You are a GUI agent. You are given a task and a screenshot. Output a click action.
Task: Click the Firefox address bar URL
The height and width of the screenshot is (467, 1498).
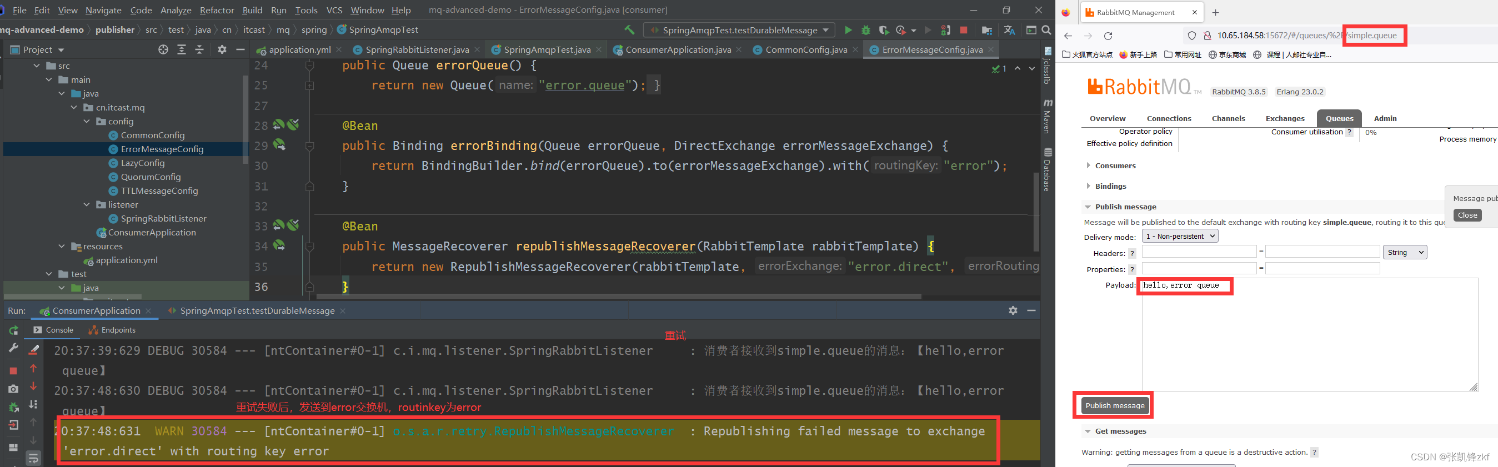[1307, 36]
